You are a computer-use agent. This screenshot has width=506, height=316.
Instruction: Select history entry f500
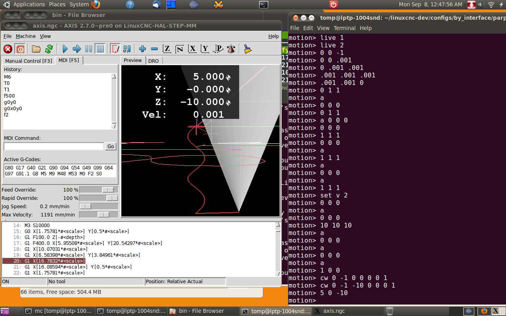[9, 96]
